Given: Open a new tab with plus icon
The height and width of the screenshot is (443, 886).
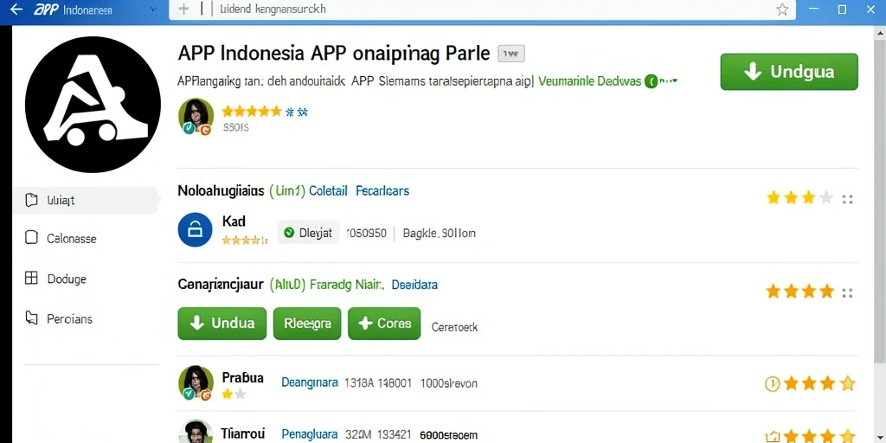Looking at the screenshot, I should [183, 9].
